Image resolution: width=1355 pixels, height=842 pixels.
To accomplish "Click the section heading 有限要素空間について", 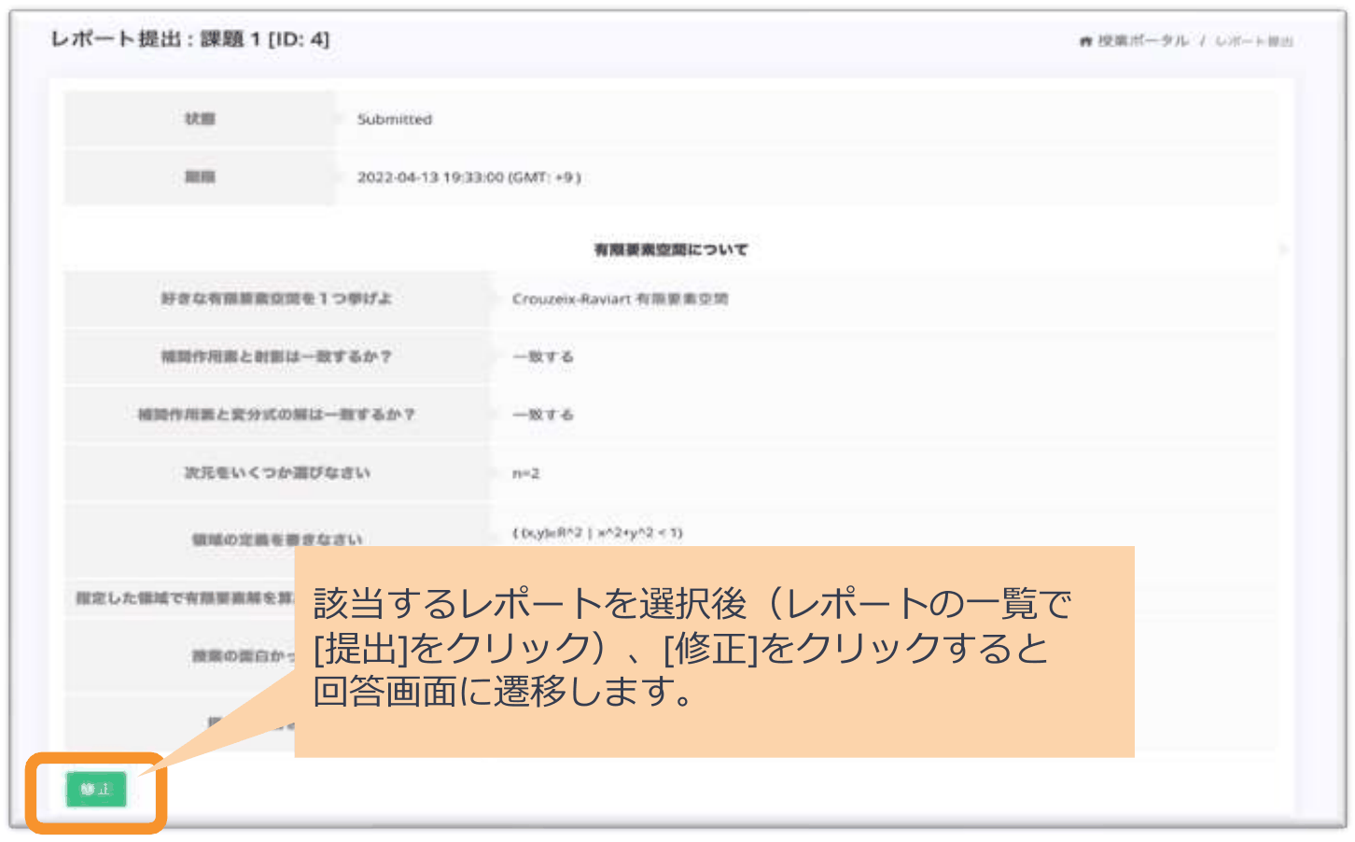I will pyautogui.click(x=671, y=249).
